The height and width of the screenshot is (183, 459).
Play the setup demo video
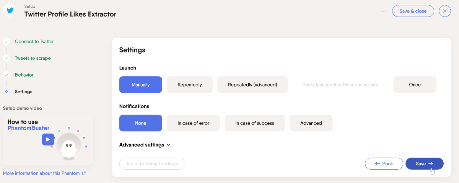click(x=48, y=139)
